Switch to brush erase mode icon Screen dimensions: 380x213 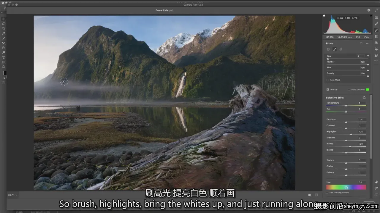pos(341,49)
